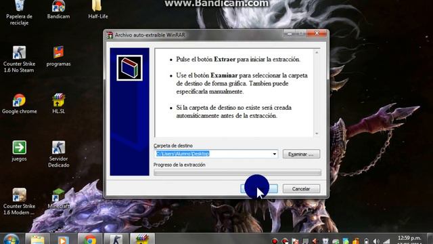433x244 pixels.
Task: Click the network signal tray icon
Action: tap(386, 241)
